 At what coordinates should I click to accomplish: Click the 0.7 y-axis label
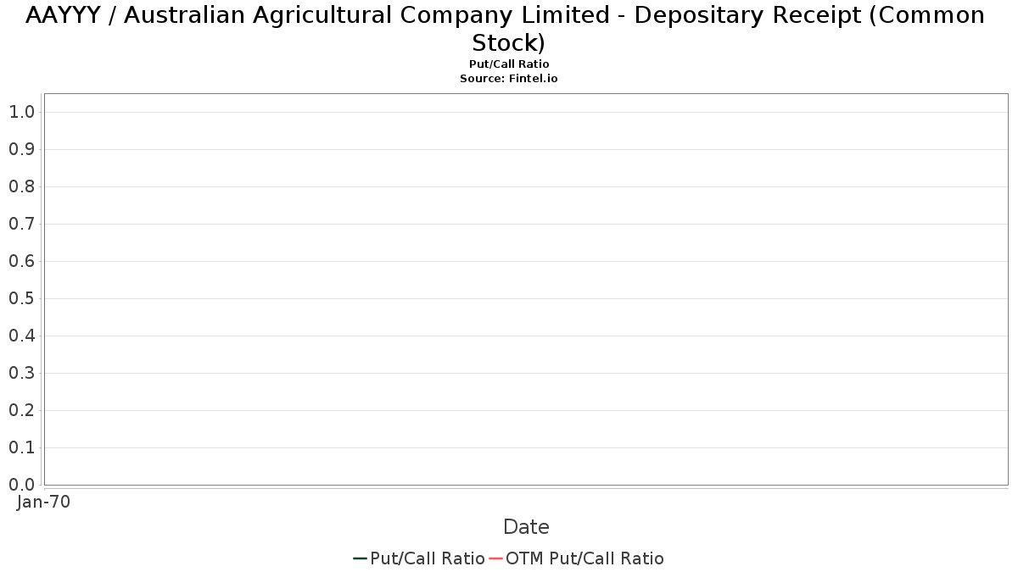(x=22, y=224)
